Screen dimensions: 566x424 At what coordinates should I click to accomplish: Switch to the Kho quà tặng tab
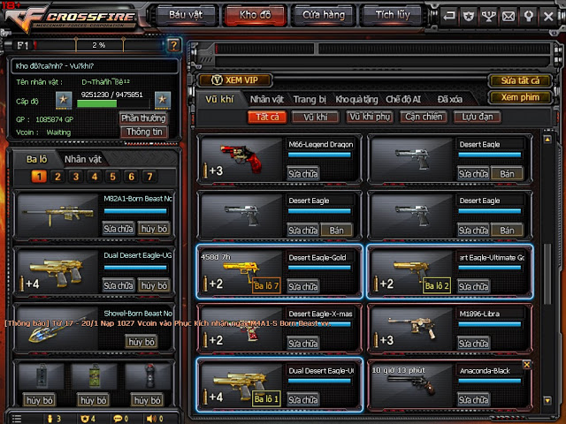coord(356,99)
